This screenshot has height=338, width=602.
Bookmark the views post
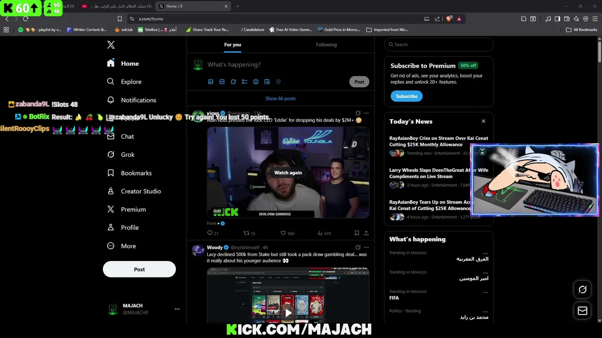357,233
